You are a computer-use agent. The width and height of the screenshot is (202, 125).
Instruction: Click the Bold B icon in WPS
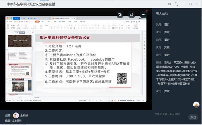pos(51,28)
